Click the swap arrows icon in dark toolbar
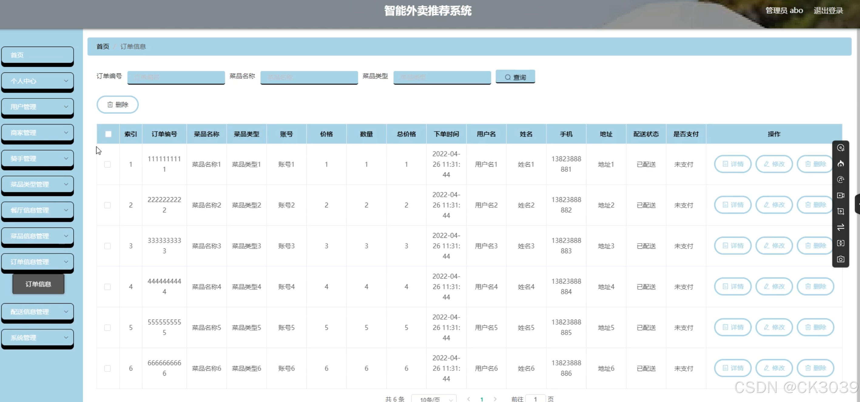 pyautogui.click(x=840, y=227)
